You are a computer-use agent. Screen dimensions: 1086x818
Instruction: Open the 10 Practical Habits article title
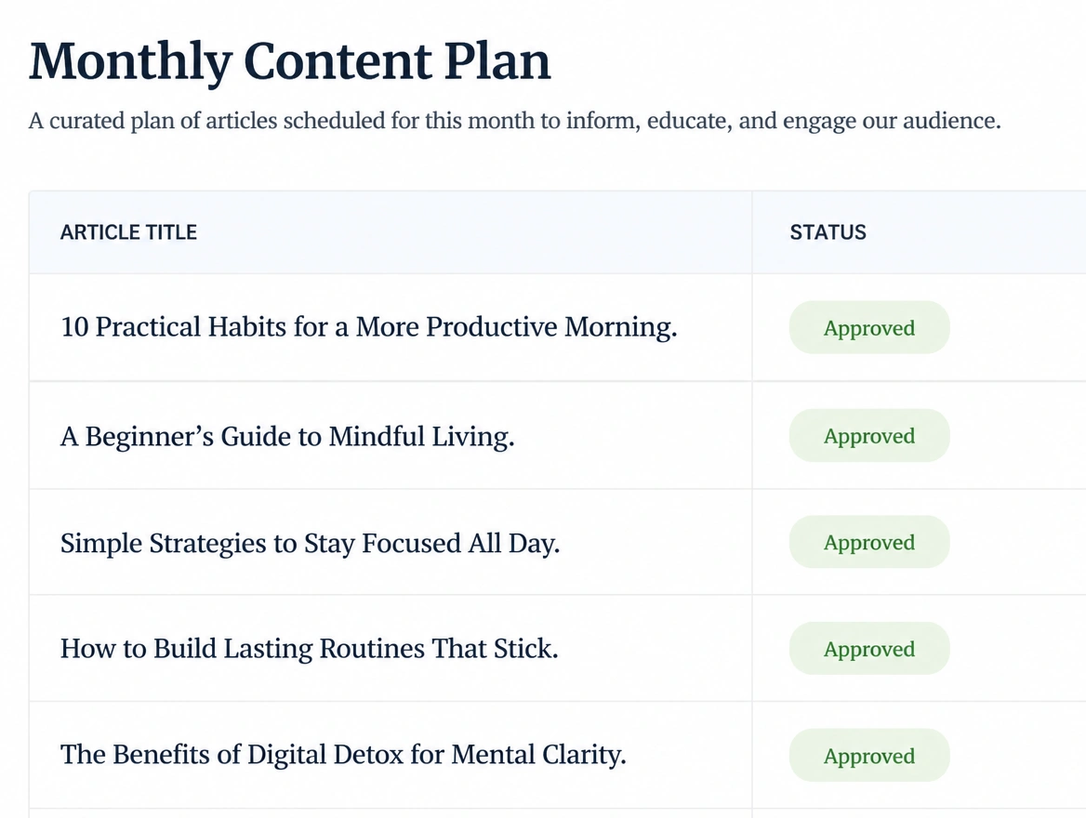[x=369, y=327]
